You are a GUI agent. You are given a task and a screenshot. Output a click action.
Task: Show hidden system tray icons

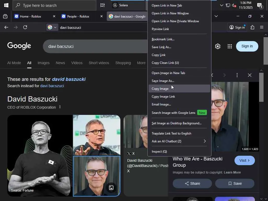[221, 5]
